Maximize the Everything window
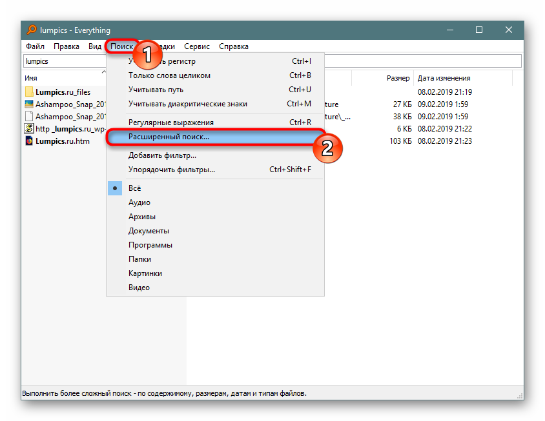The width and height of the screenshot is (545, 421). (x=479, y=30)
